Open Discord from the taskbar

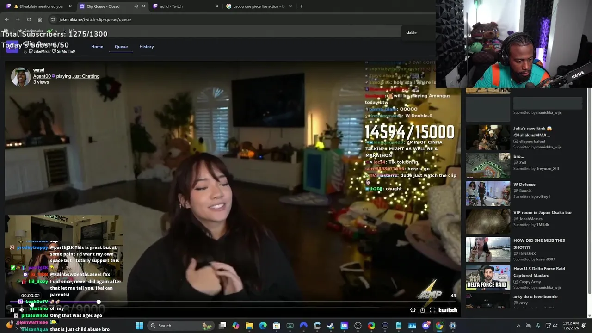tap(425, 326)
